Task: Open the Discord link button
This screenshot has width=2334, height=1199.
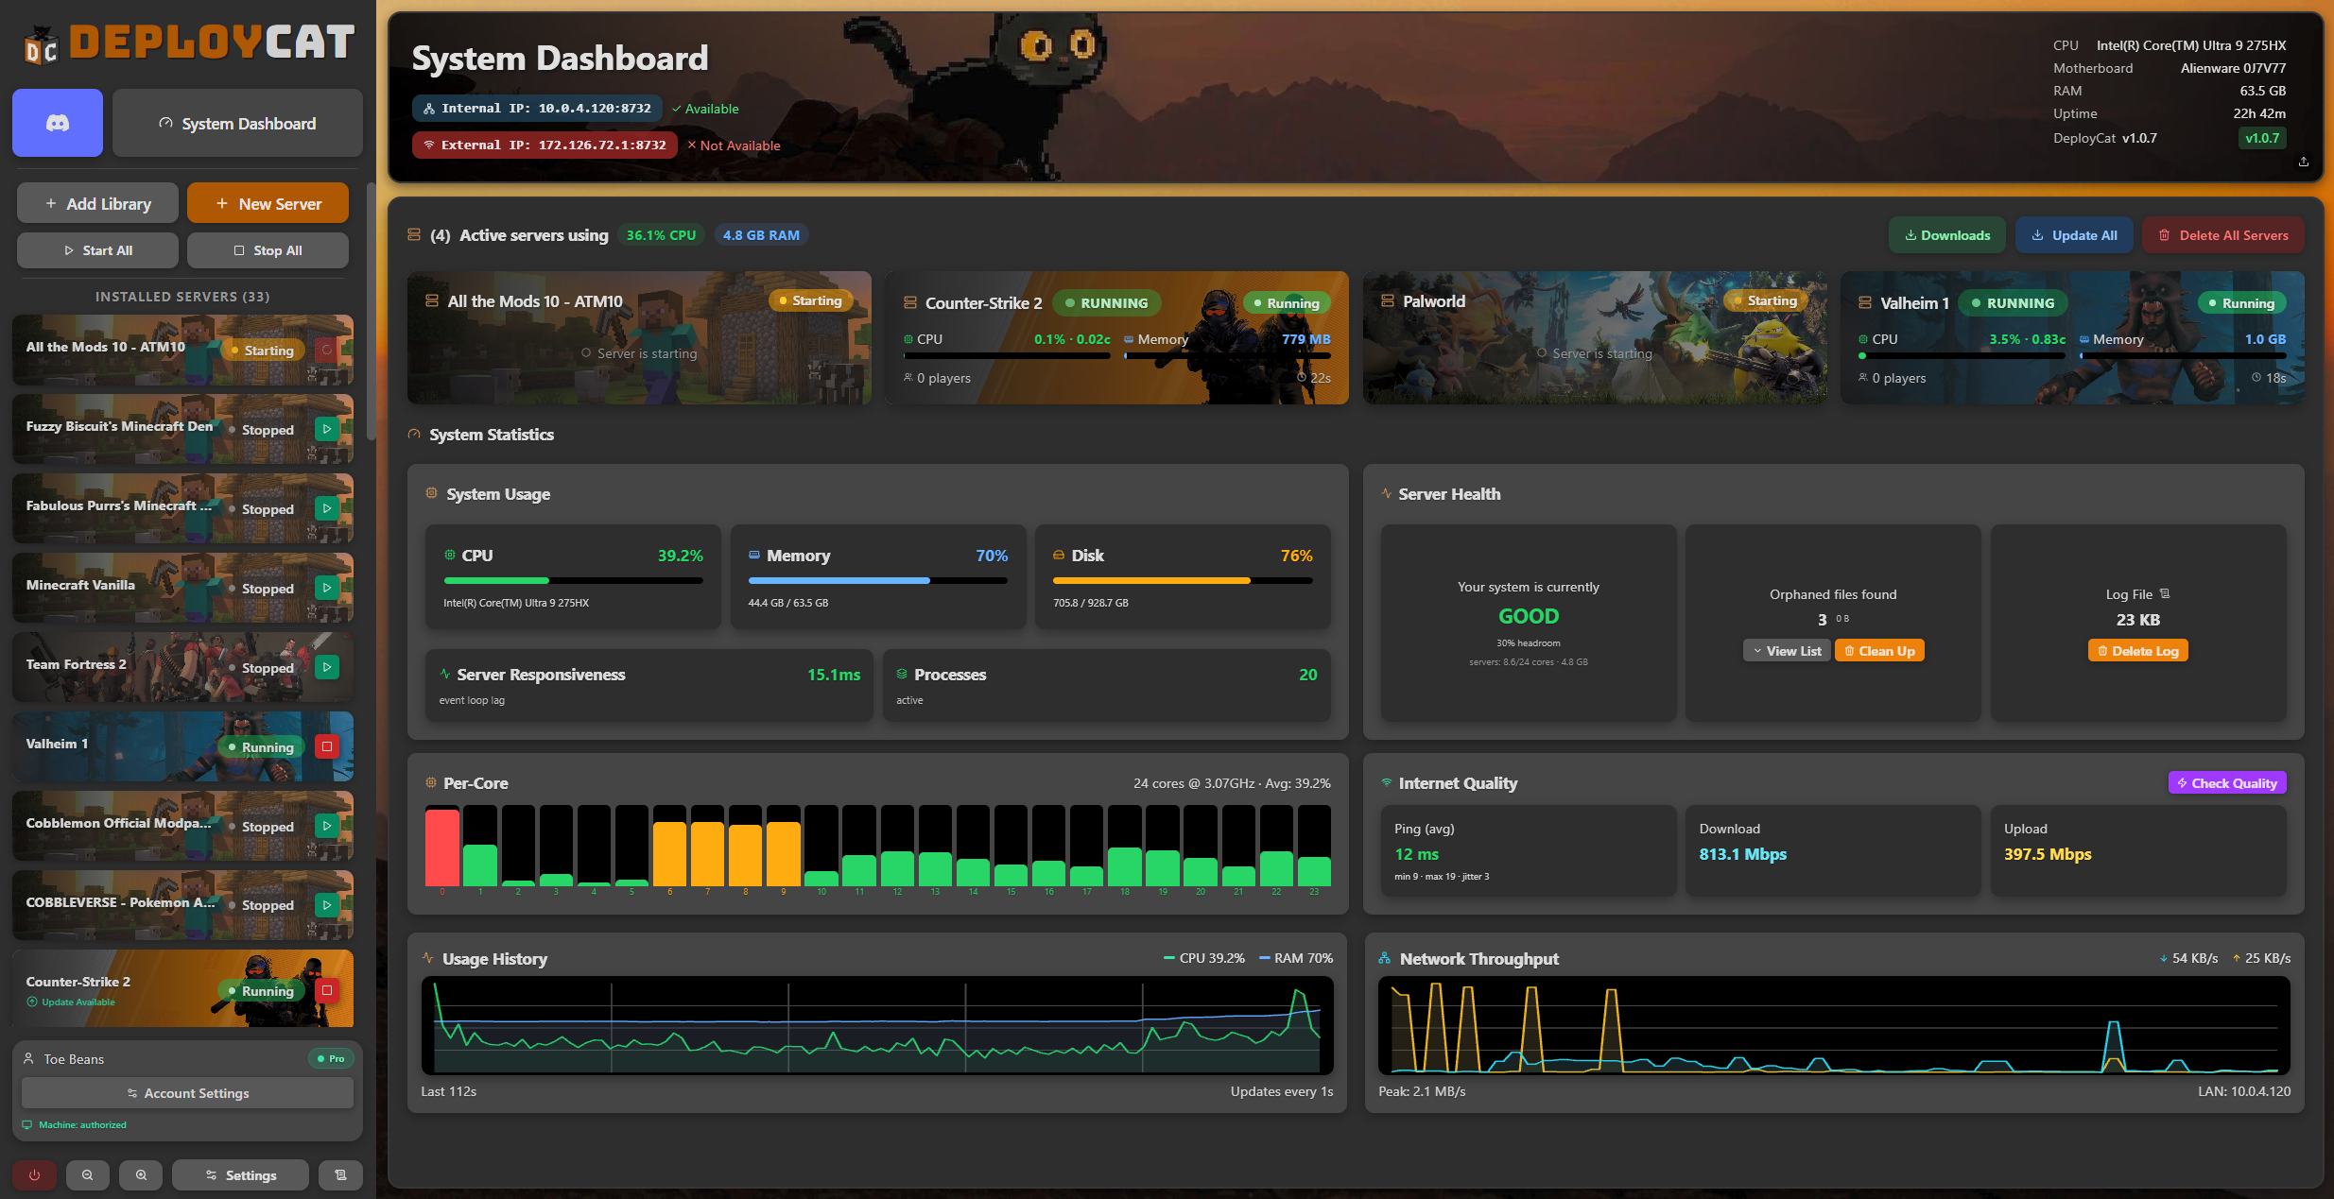Action: (58, 123)
